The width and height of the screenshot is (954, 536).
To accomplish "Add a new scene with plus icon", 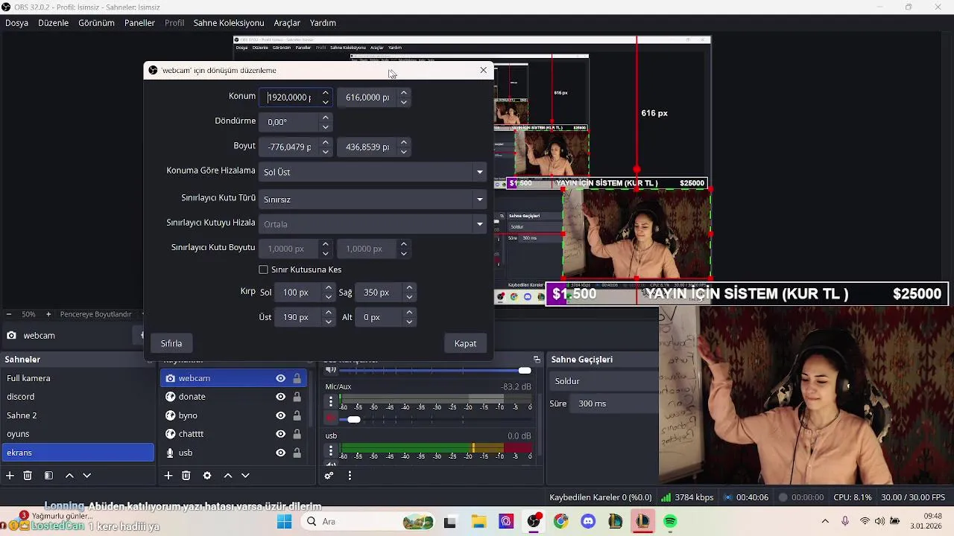I will (10, 475).
